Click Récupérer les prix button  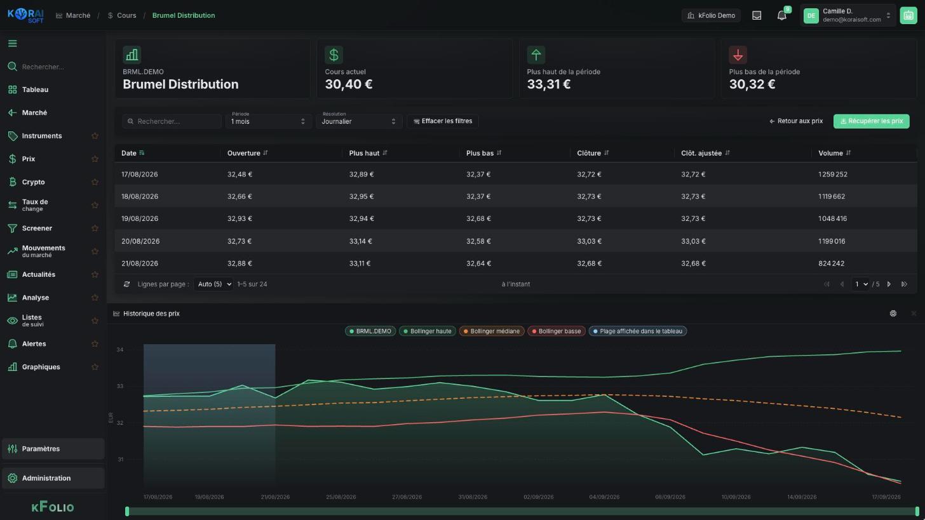click(871, 121)
